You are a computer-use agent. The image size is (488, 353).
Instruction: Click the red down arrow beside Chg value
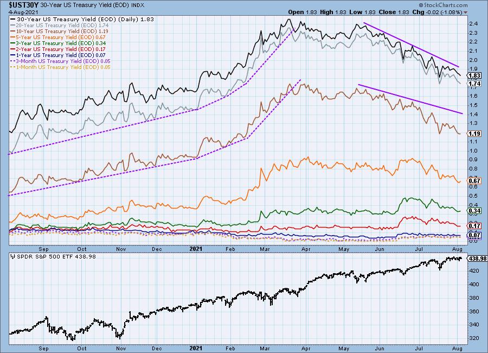pyautogui.click(x=466, y=12)
